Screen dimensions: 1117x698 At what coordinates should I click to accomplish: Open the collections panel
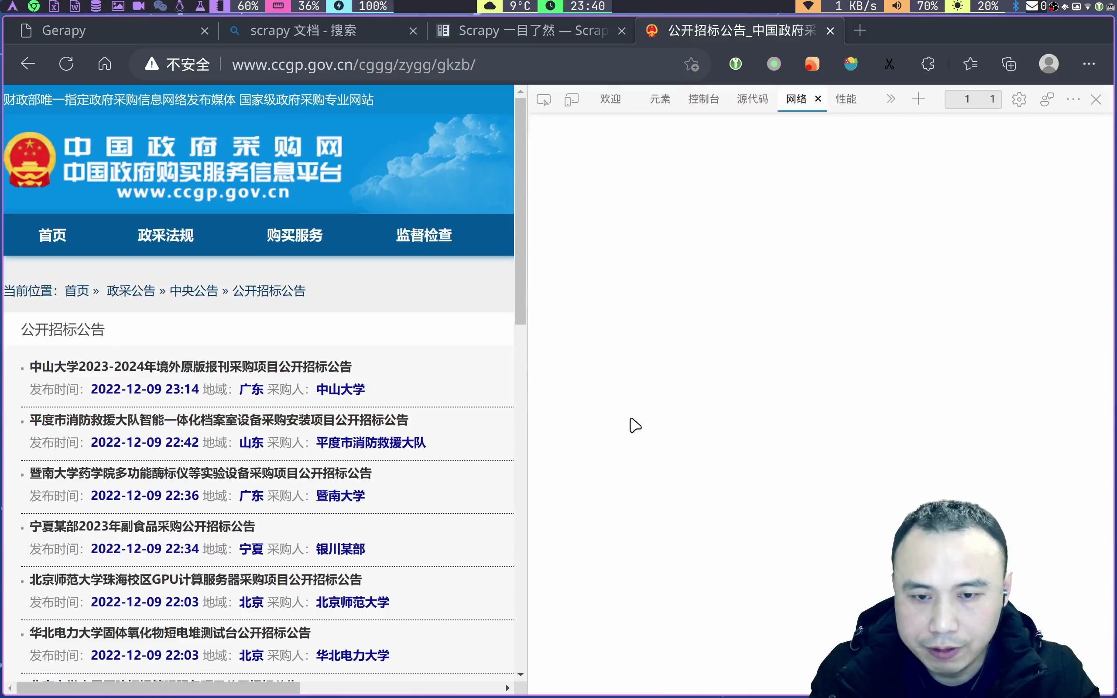(1009, 64)
